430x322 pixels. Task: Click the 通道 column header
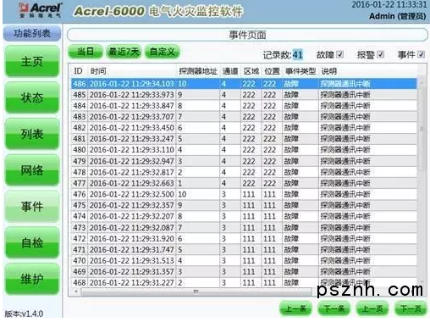(x=230, y=71)
